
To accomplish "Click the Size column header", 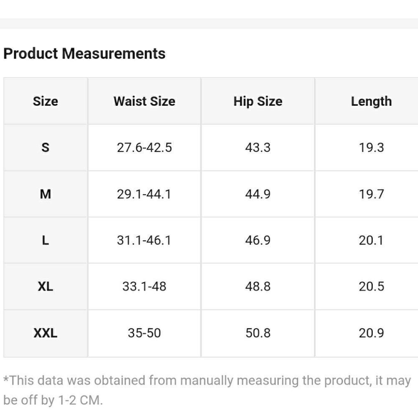I will point(45,101).
